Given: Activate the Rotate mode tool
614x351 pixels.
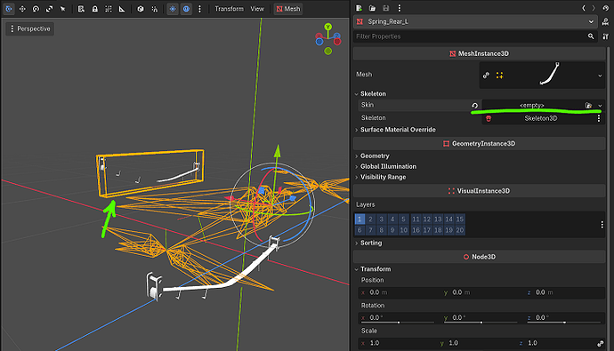Looking at the screenshot, I should pyautogui.click(x=36, y=9).
